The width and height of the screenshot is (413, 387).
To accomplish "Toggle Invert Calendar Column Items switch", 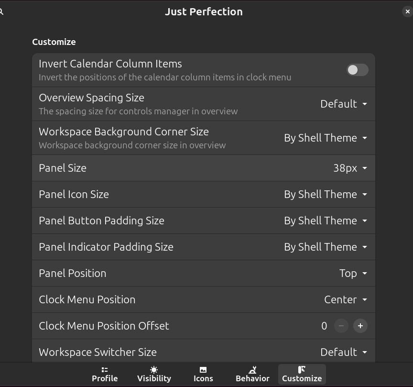I will 357,70.
